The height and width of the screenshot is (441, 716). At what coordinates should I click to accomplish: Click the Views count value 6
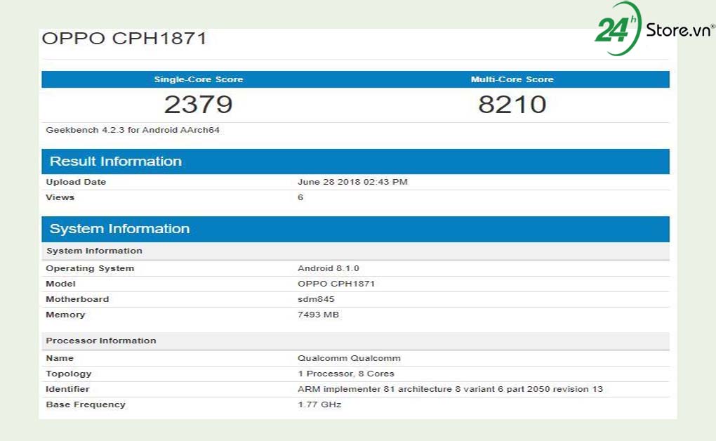(300, 197)
